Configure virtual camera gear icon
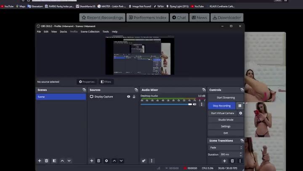Screen dimensions: 303x171 pos(241,113)
